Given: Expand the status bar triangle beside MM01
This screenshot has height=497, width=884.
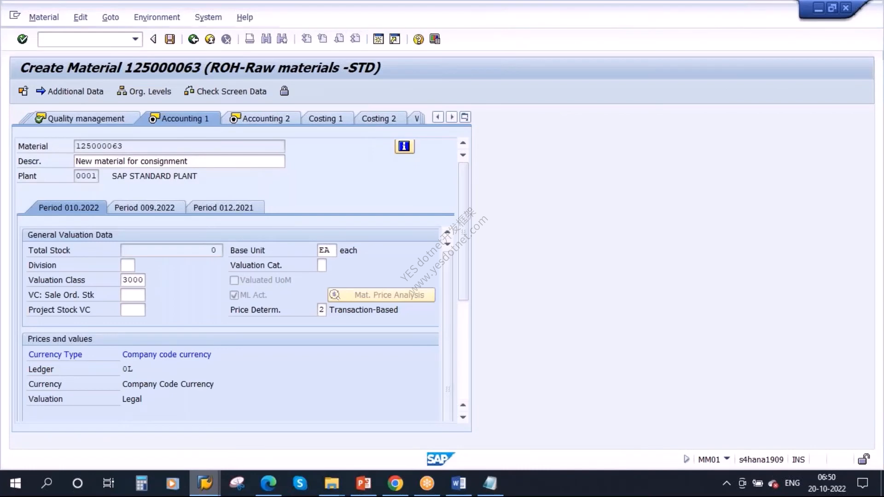Looking at the screenshot, I should pos(686,459).
